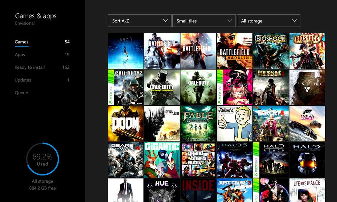Expand the Small tiles size dropdown
337x202 pixels.
pyautogui.click(x=204, y=21)
